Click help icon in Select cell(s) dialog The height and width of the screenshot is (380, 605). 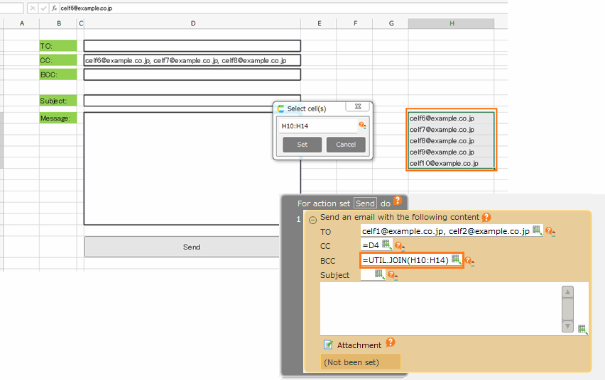(362, 125)
